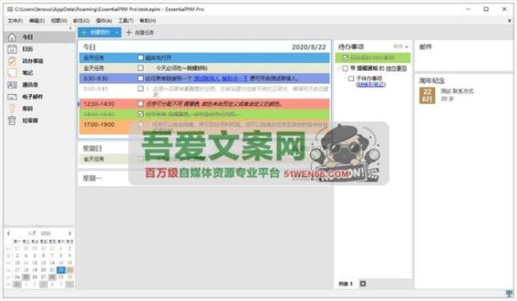
Task: Tick the checkbox of the first blue 全天任务 row
Action: click(x=141, y=58)
